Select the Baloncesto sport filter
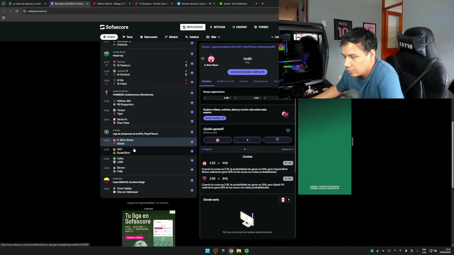454x255 pixels. click(149, 37)
